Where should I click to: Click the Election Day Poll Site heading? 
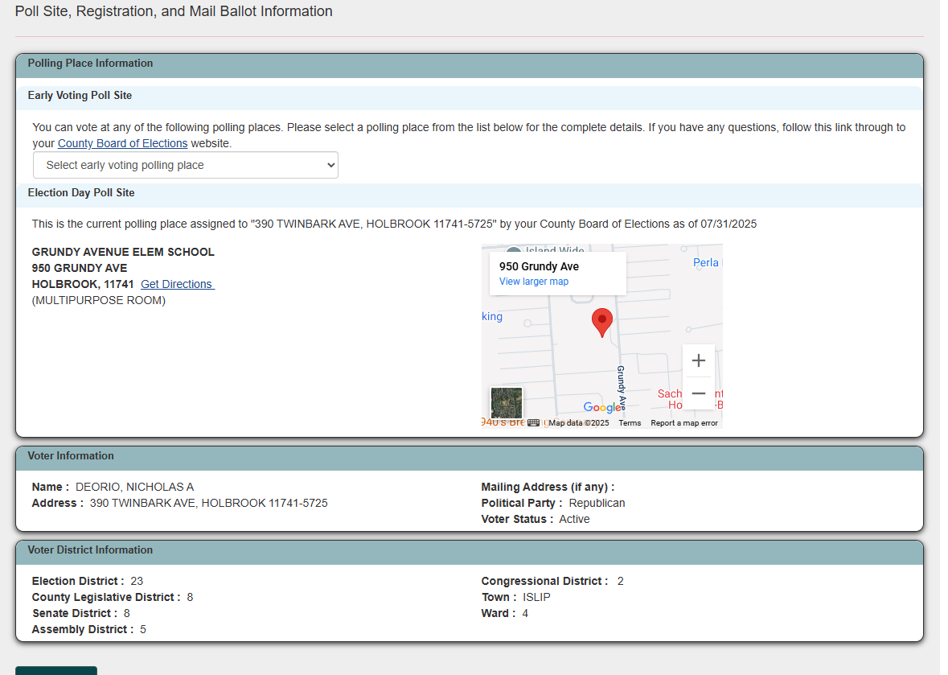tap(81, 192)
